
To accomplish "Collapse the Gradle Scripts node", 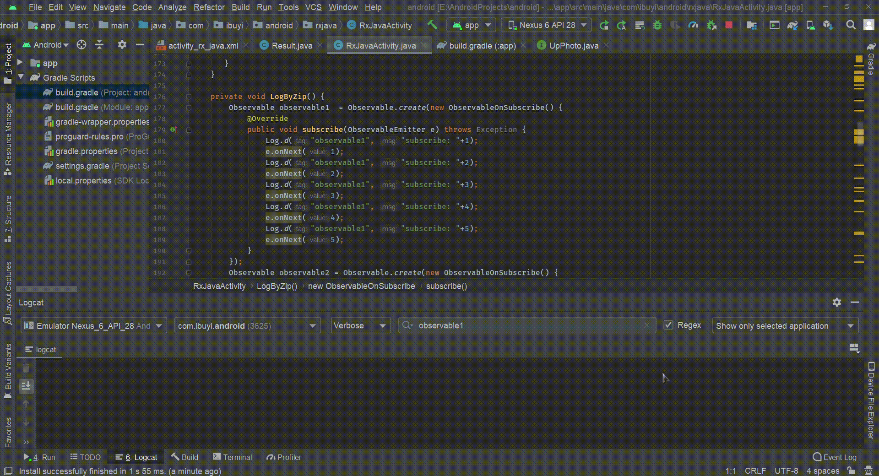I will point(21,77).
